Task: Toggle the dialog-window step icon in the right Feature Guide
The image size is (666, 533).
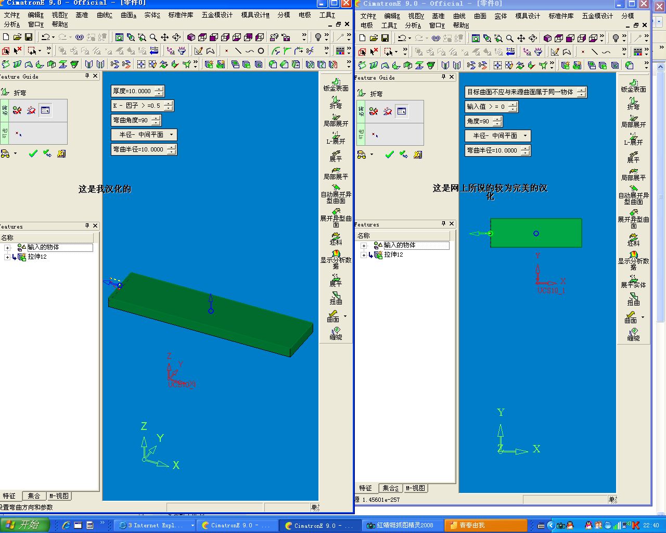Action: (401, 111)
